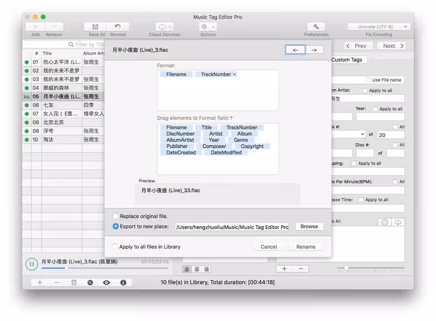The height and width of the screenshot is (321, 436).
Task: Click the magnifier search icon in bottom bar
Action: 90,283
